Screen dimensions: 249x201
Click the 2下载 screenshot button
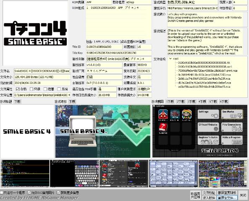click(x=181, y=102)
